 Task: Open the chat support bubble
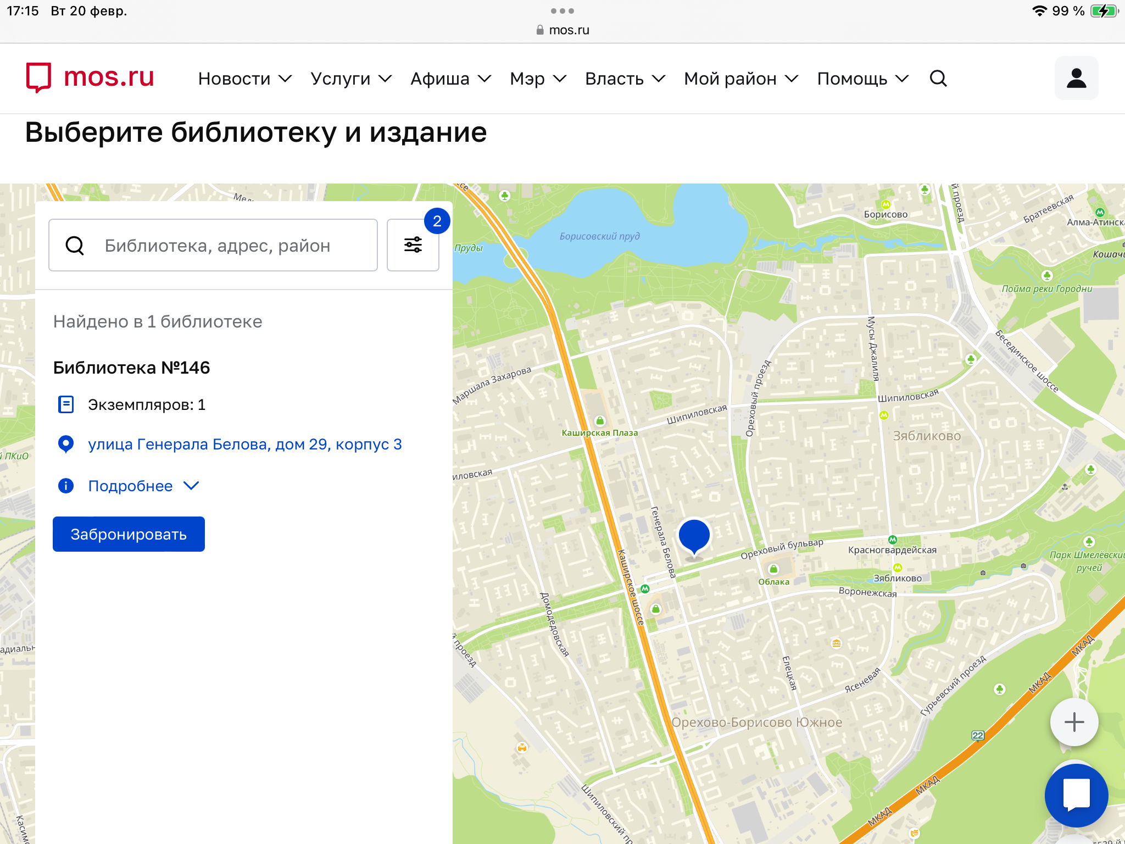[1076, 795]
